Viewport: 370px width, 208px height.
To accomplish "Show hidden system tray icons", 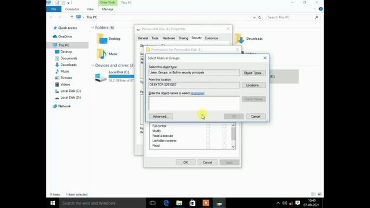I will [x=278, y=203].
